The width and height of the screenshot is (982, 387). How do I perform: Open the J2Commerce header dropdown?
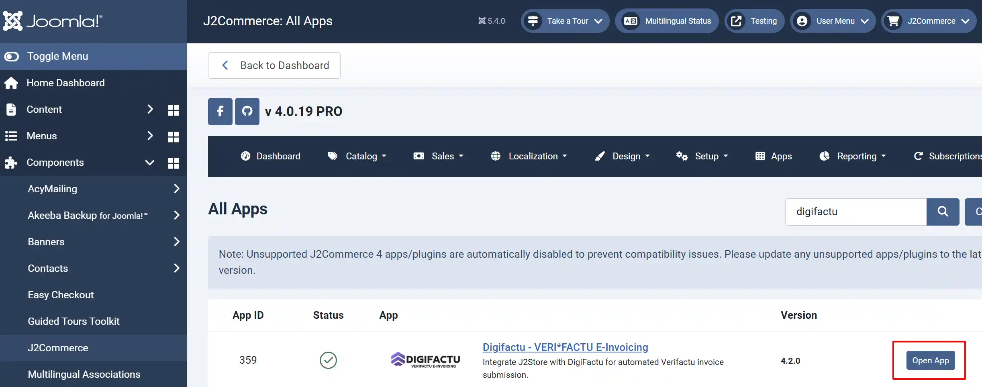(929, 21)
